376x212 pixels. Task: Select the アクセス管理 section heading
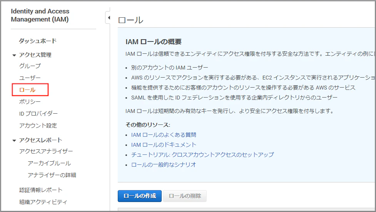(35, 55)
